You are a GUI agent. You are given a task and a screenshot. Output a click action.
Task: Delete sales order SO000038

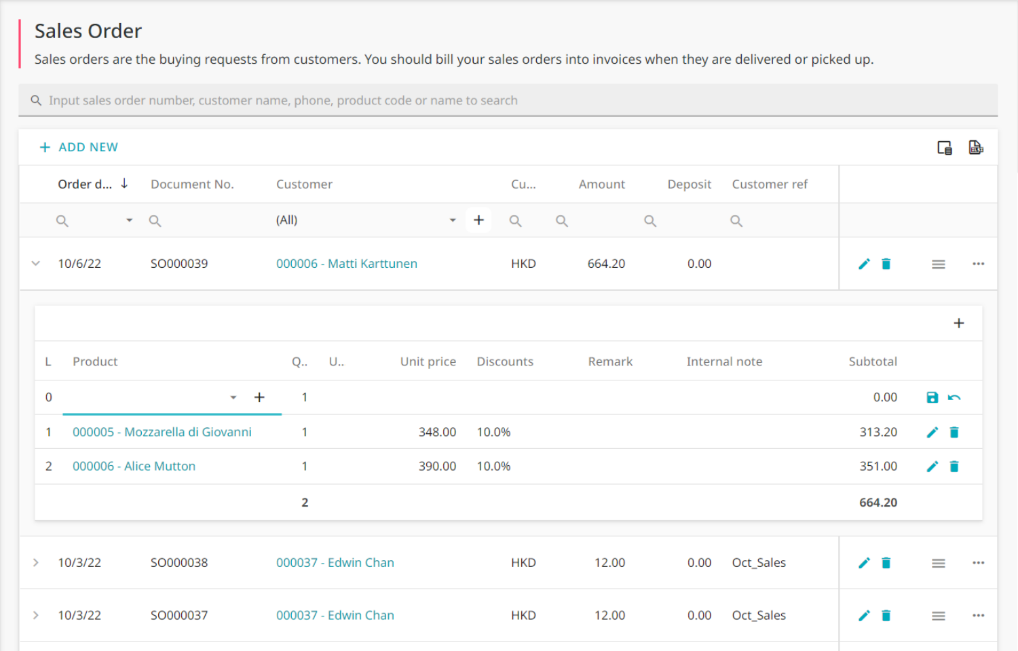886,563
